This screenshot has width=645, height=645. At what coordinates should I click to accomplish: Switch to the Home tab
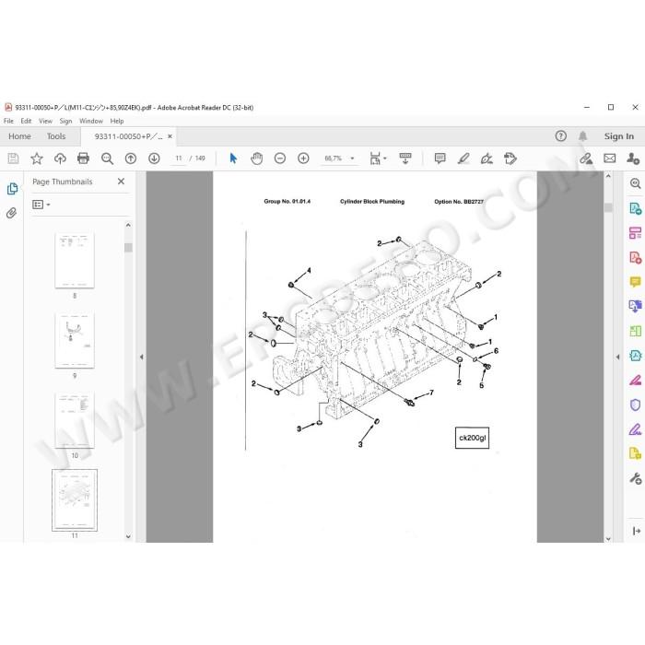coord(19,136)
